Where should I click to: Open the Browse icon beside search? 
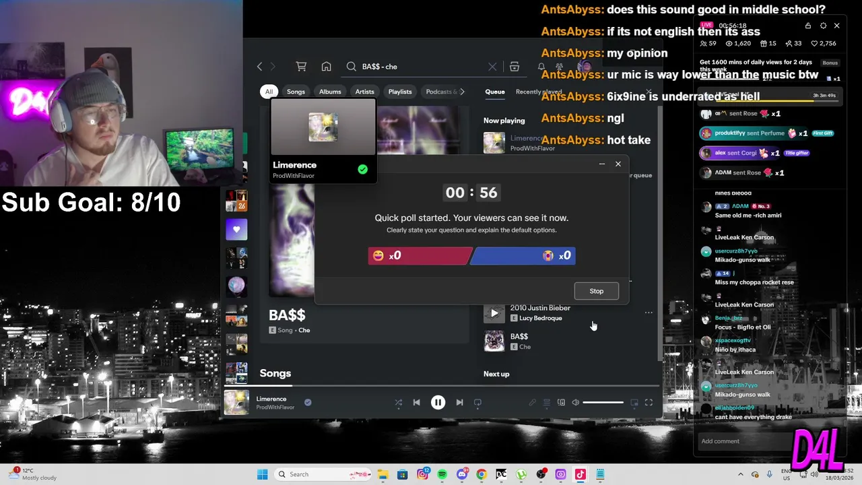point(515,67)
